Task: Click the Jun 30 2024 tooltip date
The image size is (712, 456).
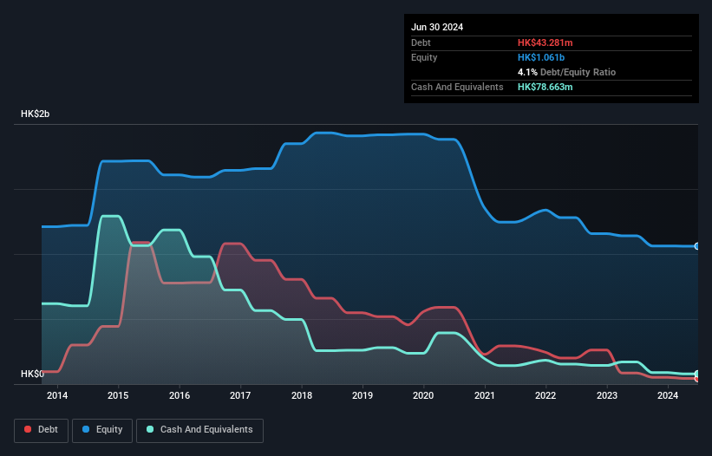Action: pos(437,27)
